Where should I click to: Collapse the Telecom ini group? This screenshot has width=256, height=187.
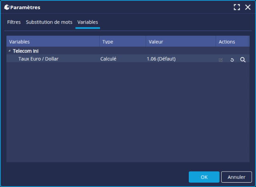[9, 51]
